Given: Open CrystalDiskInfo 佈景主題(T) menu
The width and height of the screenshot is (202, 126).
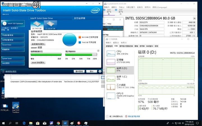Looking at the screenshot, I should click(130, 7).
